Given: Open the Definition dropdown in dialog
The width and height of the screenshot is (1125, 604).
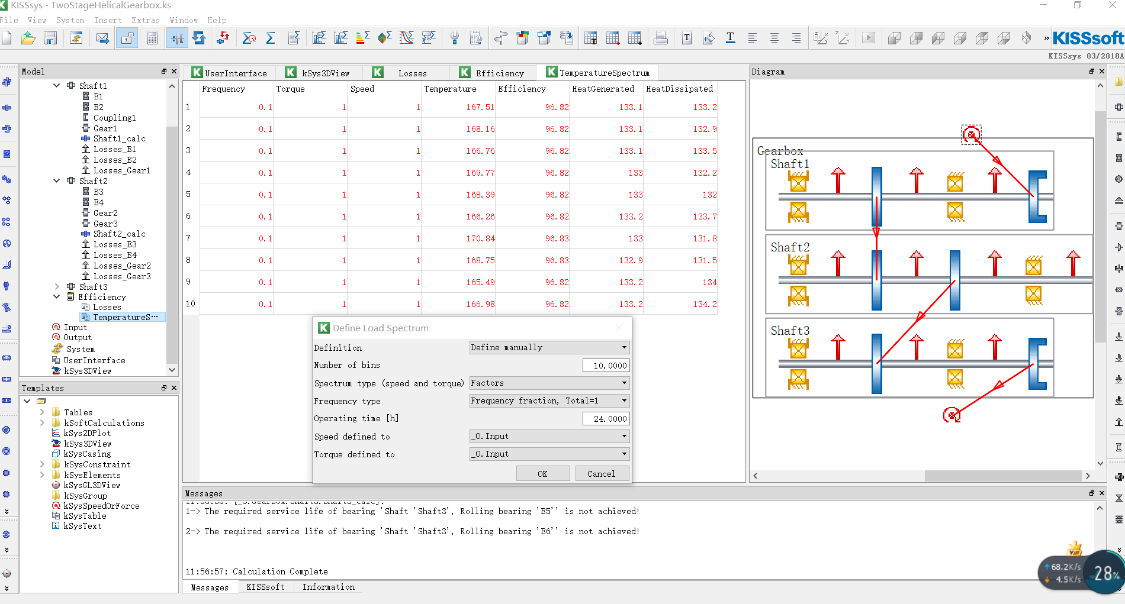Looking at the screenshot, I should tap(549, 348).
